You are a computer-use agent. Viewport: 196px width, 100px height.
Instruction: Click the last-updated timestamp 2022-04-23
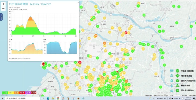tap(20, 59)
